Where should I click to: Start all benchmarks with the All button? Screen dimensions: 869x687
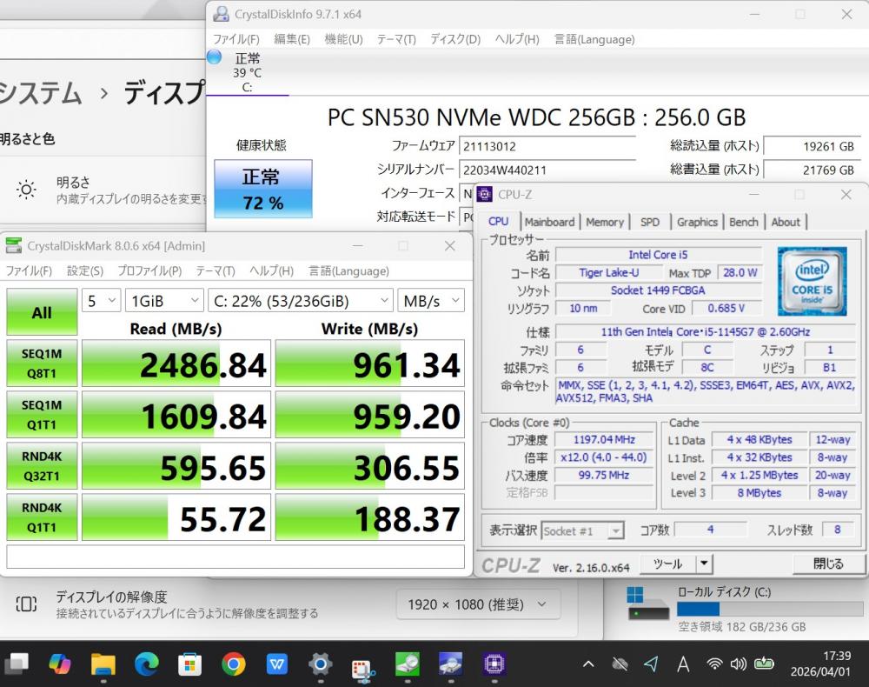pos(42,312)
